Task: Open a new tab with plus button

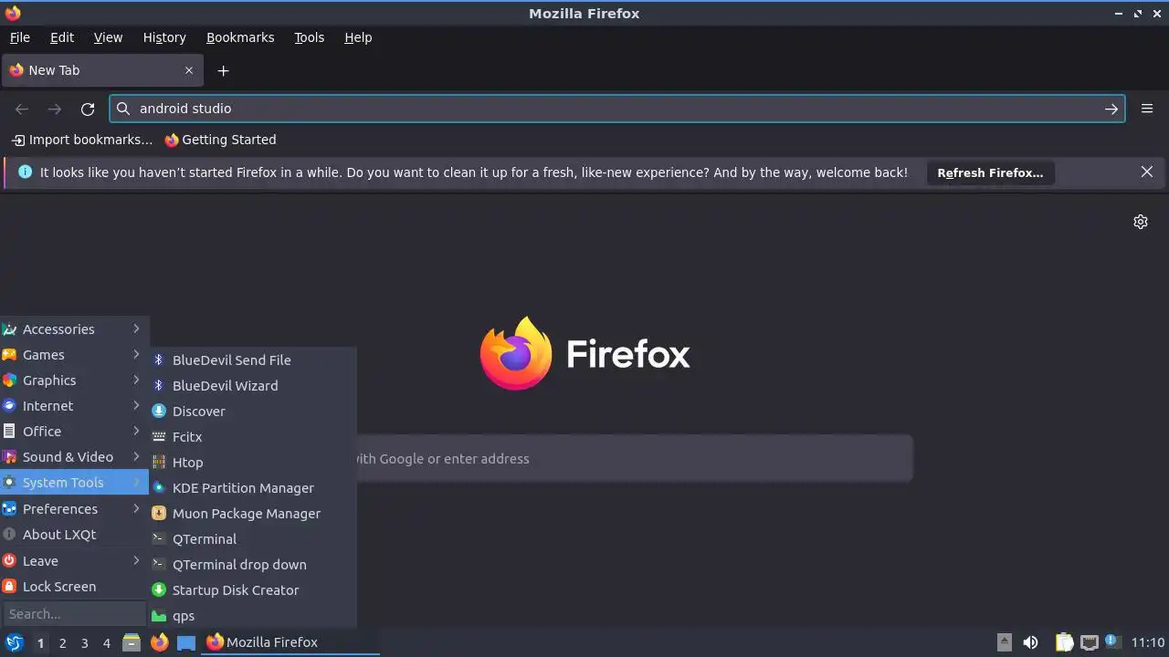Action: pos(223,70)
